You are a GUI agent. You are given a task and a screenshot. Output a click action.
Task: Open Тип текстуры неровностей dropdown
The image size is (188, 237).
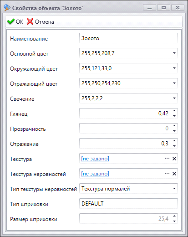tap(174, 189)
